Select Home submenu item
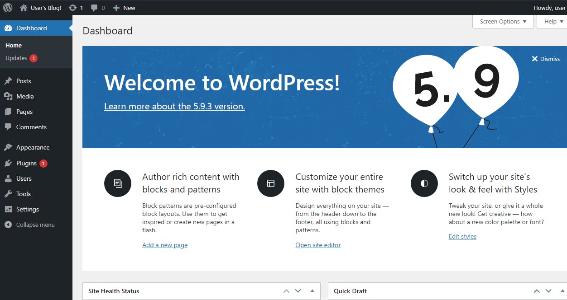The height and width of the screenshot is (300, 567). coord(14,45)
